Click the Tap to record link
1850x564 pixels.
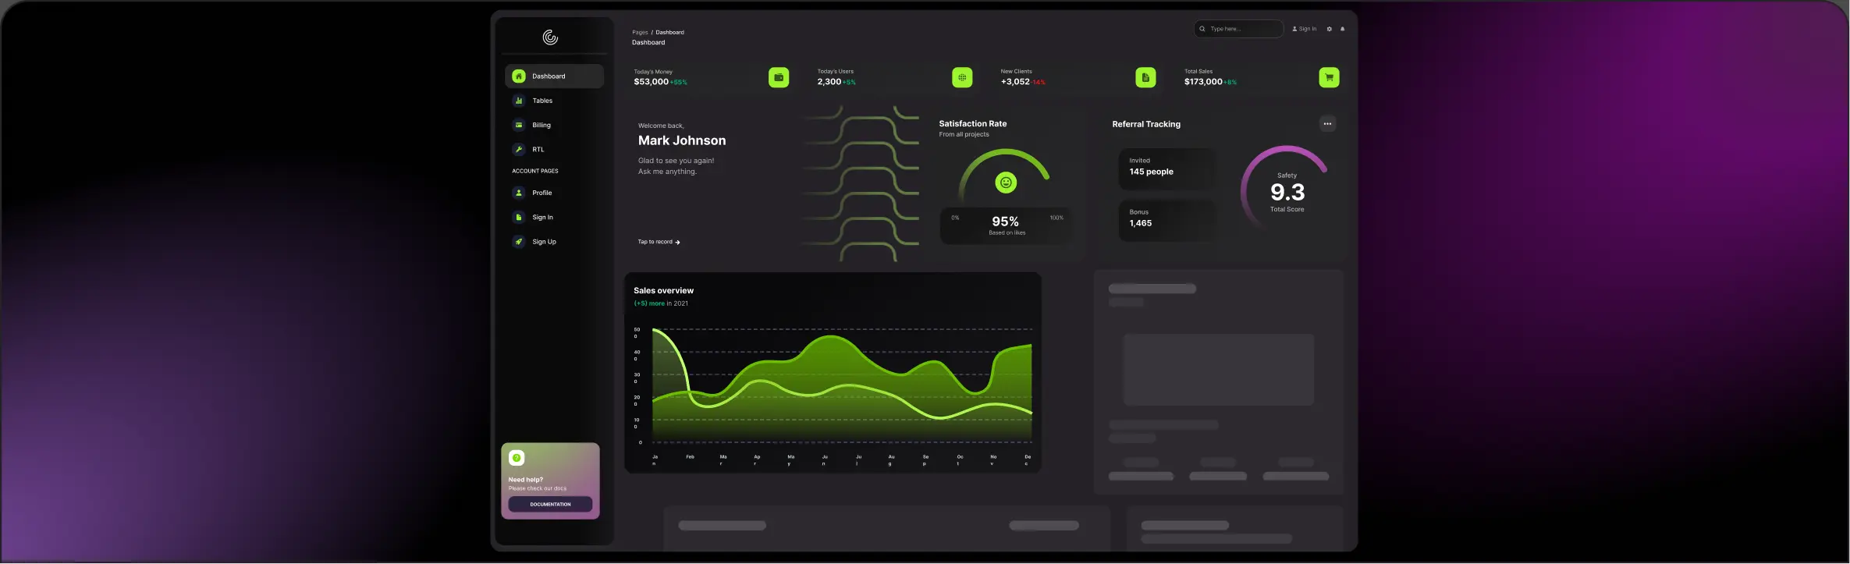[x=659, y=242]
